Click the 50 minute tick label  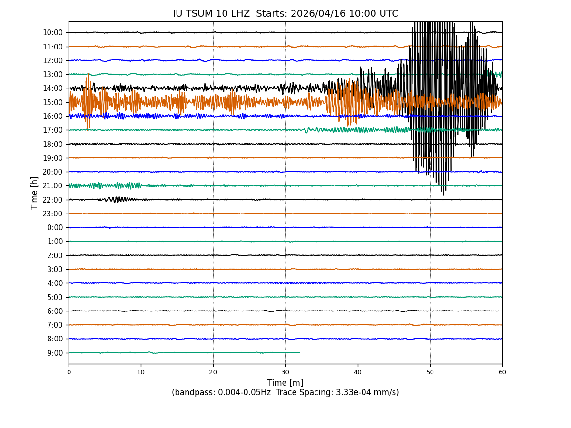coord(430,372)
